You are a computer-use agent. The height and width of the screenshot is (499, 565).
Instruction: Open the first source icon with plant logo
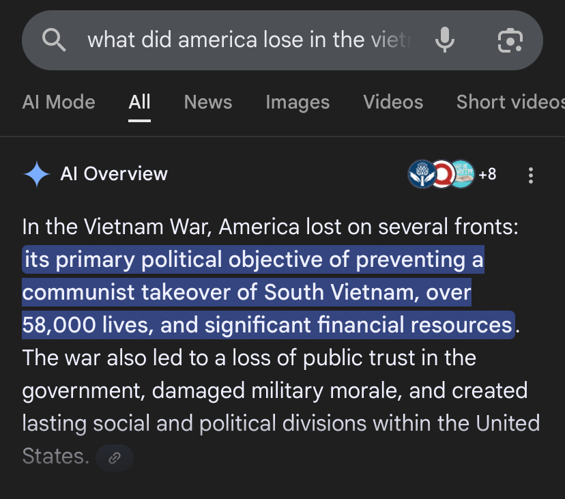[422, 174]
